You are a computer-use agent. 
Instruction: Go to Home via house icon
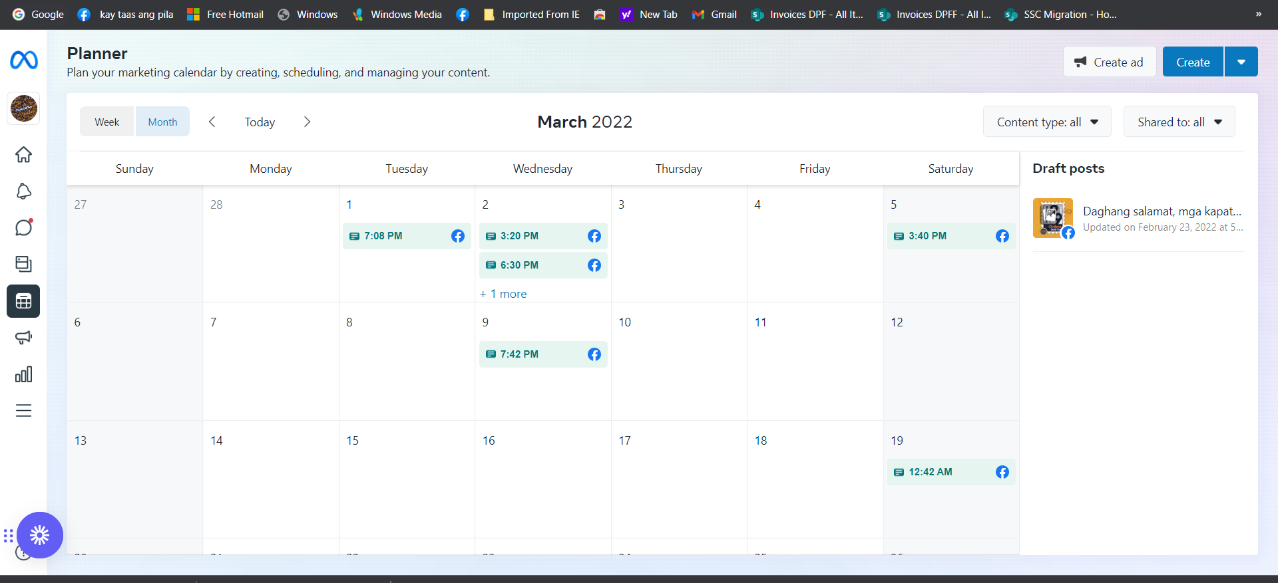[23, 155]
